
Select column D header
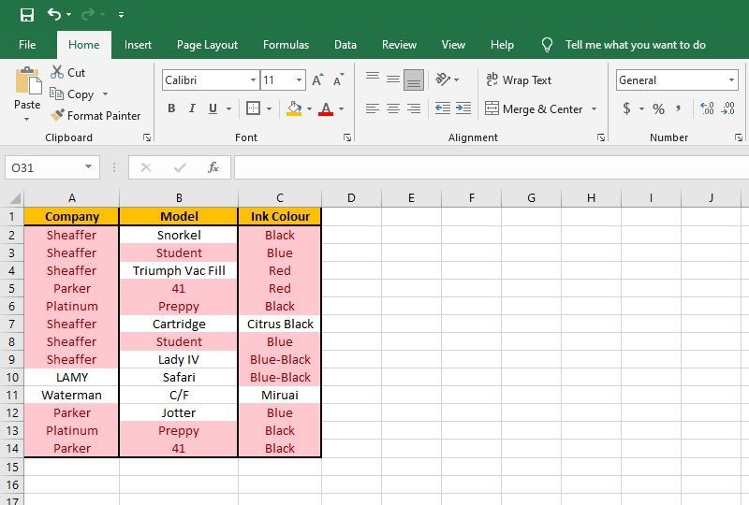point(351,198)
